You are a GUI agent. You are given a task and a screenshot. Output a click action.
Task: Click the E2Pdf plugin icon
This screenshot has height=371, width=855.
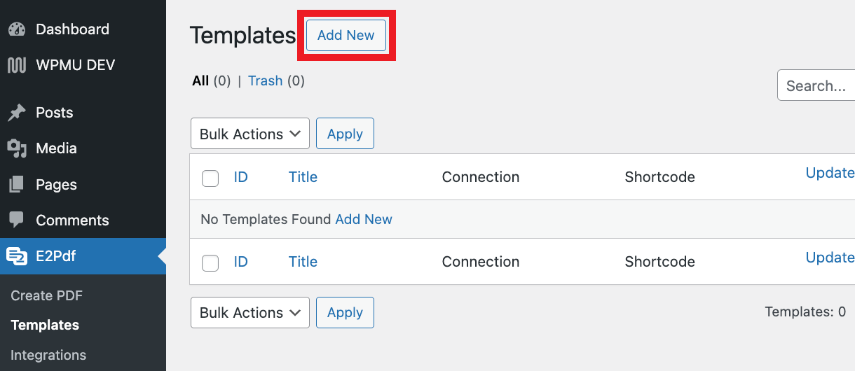click(x=17, y=256)
